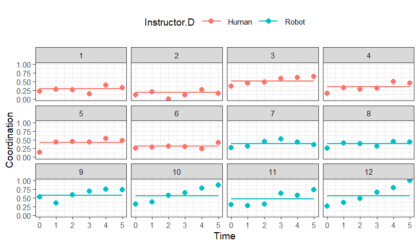Screen dimensions: 419x246
Task: Click the facet header labeled 9
Action: [x=81, y=172]
